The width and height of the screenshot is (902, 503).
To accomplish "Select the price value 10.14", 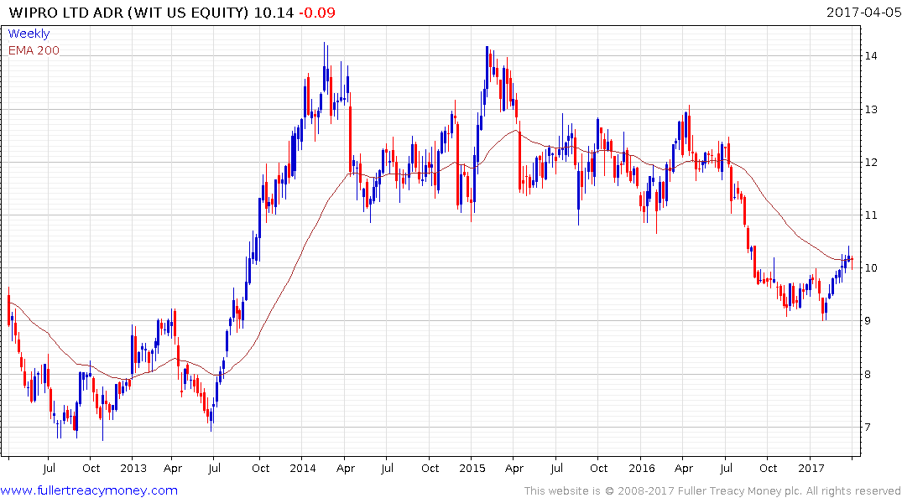I will pyautogui.click(x=274, y=12).
